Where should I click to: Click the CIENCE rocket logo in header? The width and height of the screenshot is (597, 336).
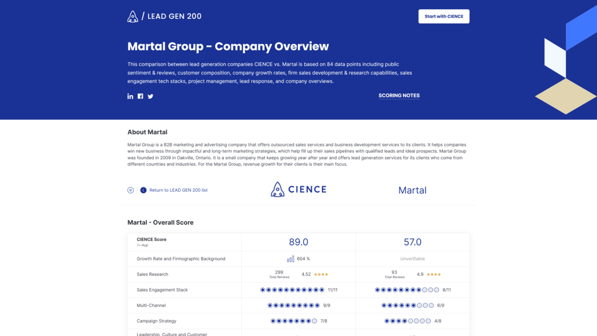tap(132, 16)
